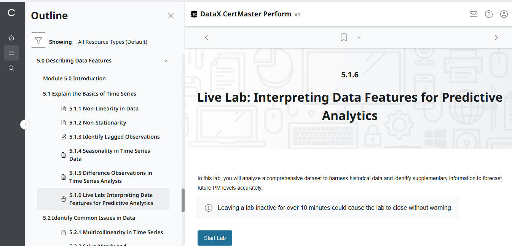The height and width of the screenshot is (246, 512).
Task: Toggle the Outline menu icon
Action: coord(11,53)
